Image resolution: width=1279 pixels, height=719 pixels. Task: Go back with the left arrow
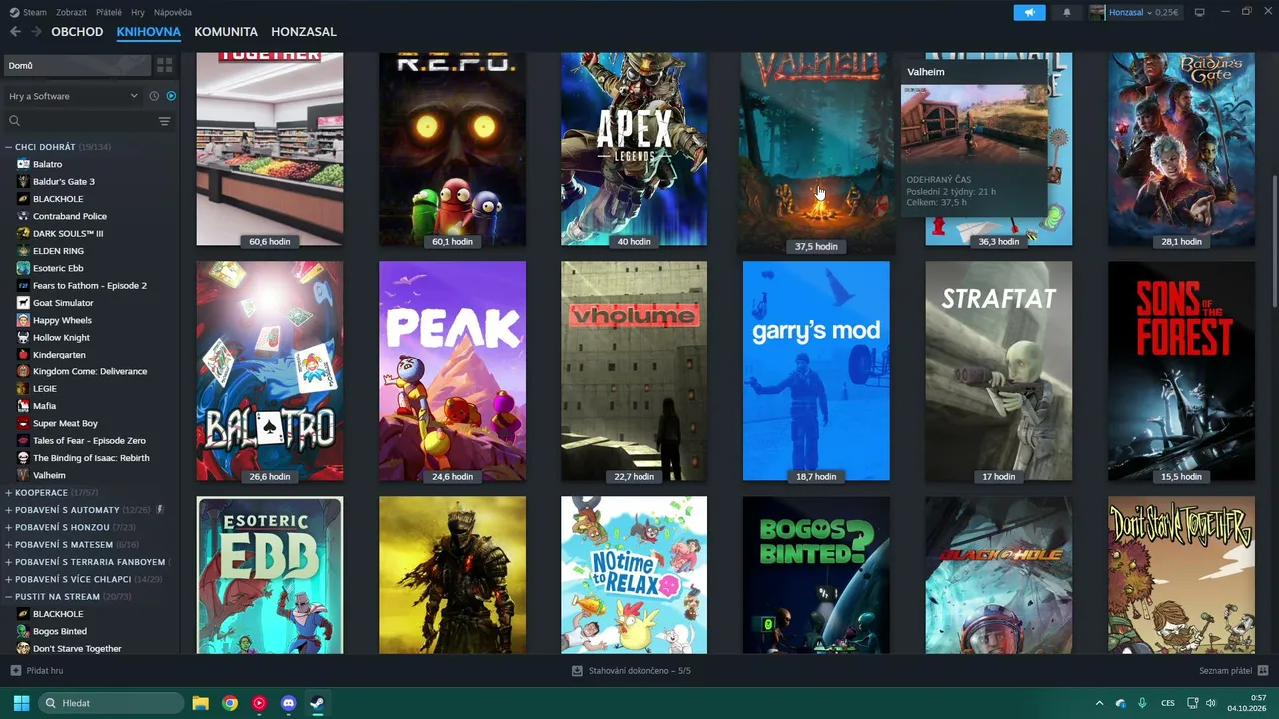click(x=15, y=32)
